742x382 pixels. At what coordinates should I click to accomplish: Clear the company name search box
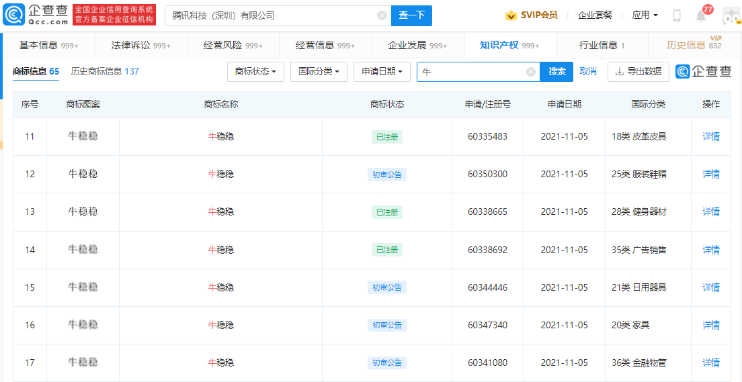(x=382, y=15)
